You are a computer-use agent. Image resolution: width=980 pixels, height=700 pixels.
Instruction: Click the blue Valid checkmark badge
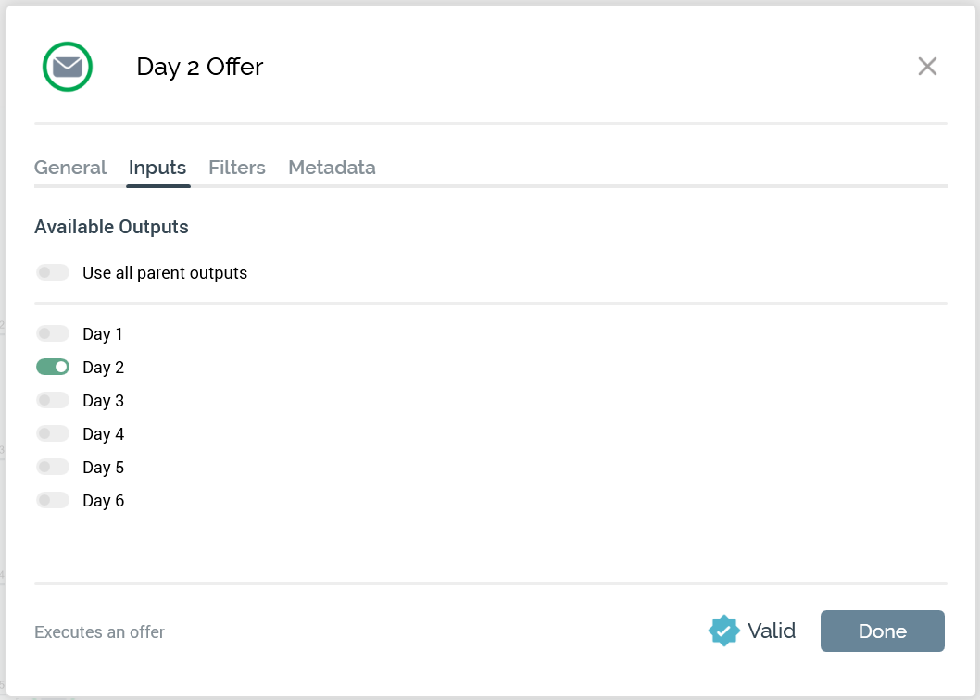(x=723, y=631)
